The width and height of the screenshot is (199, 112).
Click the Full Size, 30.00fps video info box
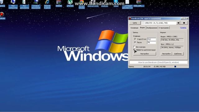tap(172, 40)
